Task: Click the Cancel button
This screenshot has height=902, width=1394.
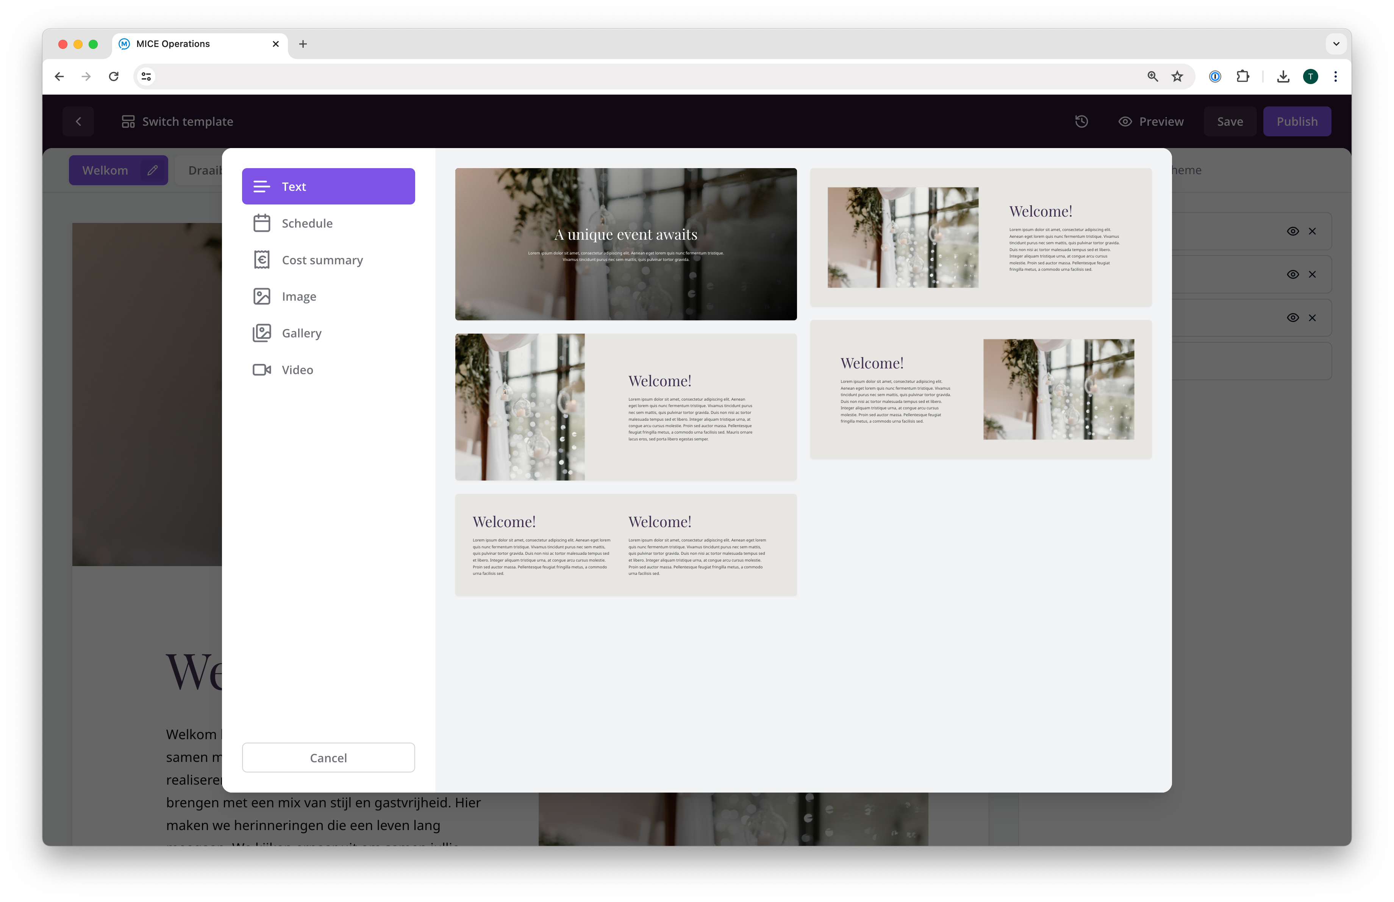Action: 328,757
